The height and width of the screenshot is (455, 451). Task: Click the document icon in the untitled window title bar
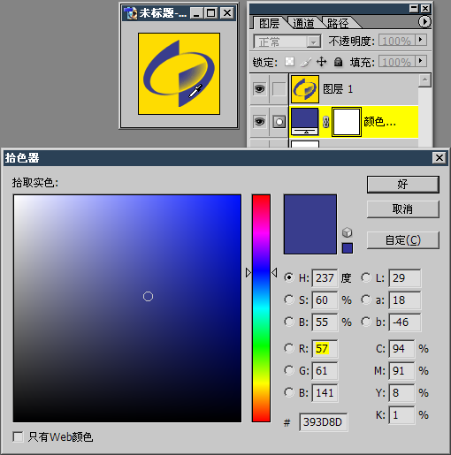click(x=131, y=12)
